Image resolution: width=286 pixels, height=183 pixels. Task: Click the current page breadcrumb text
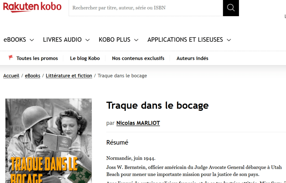(x=122, y=76)
